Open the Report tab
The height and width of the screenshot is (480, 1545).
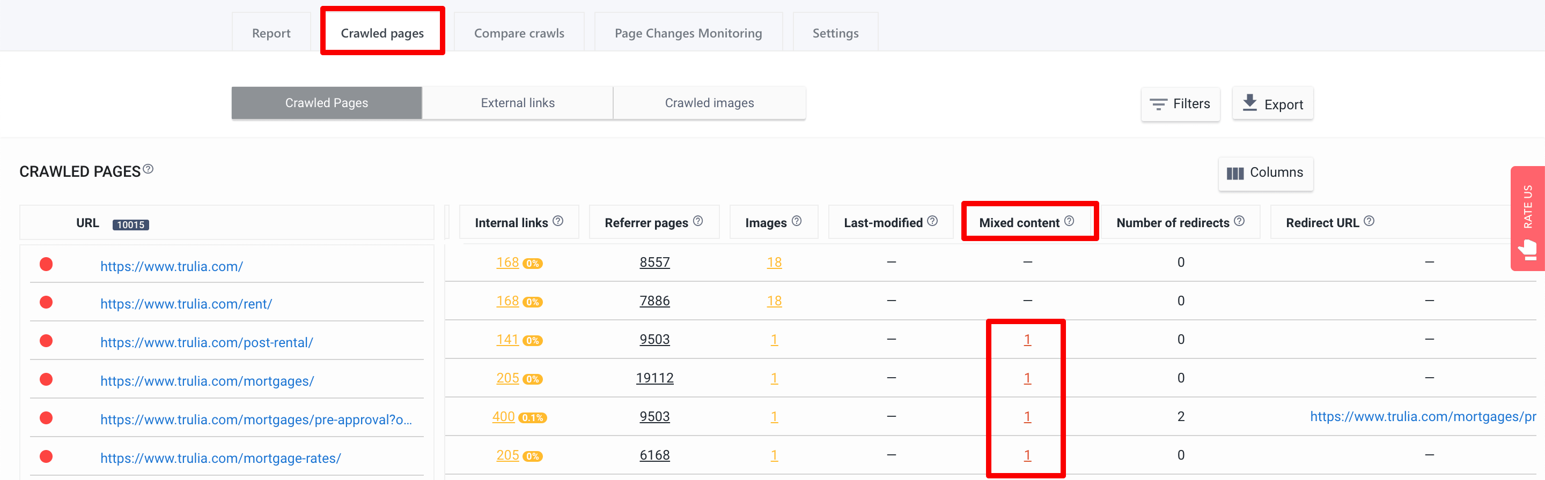271,33
